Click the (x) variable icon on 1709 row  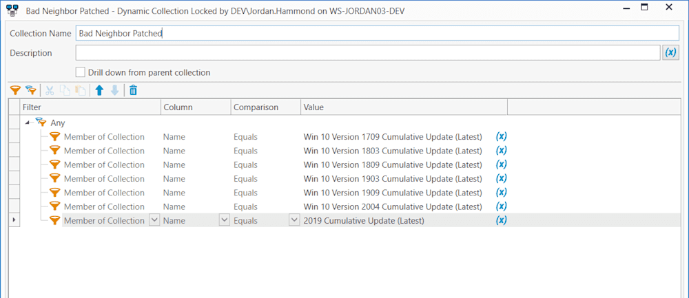(x=502, y=136)
